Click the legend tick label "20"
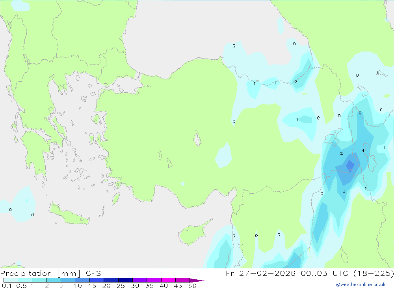The image size is (394, 288). click(x=106, y=286)
